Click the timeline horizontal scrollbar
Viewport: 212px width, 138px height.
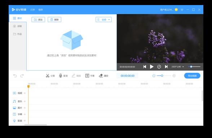[36, 125]
